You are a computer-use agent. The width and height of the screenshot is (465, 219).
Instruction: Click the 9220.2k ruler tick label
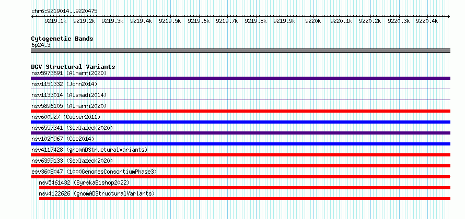point(370,21)
